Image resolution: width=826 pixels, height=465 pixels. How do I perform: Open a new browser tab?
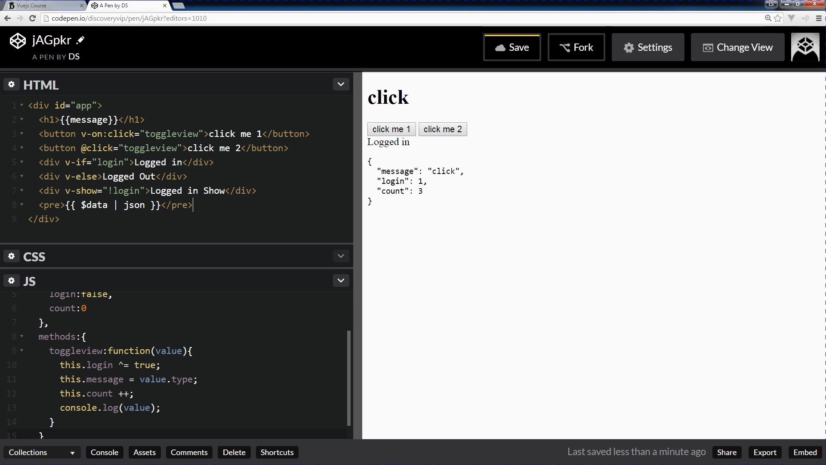tap(179, 6)
